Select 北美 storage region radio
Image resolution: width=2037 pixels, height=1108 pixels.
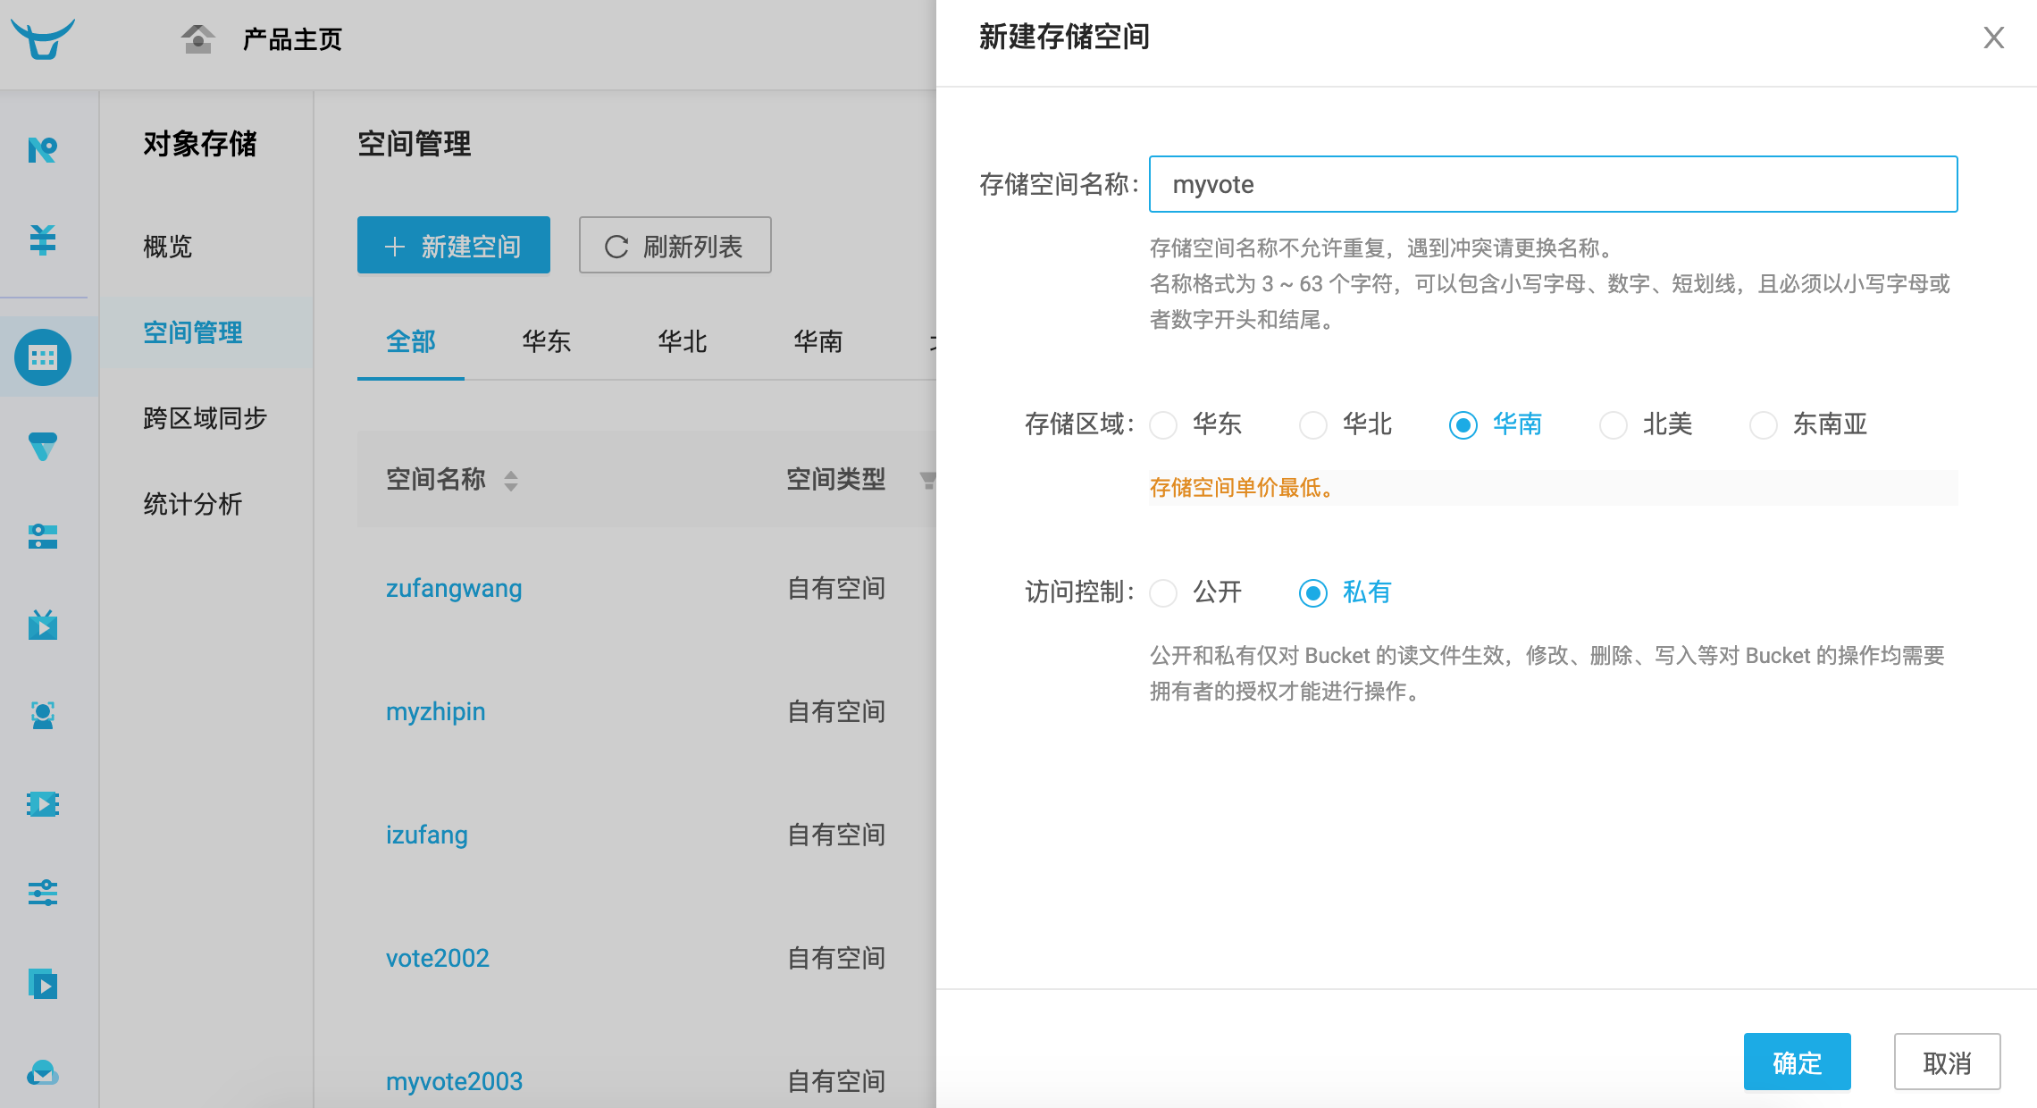(x=1614, y=424)
